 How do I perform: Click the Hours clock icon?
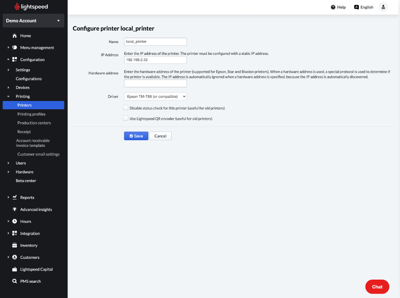(15, 221)
